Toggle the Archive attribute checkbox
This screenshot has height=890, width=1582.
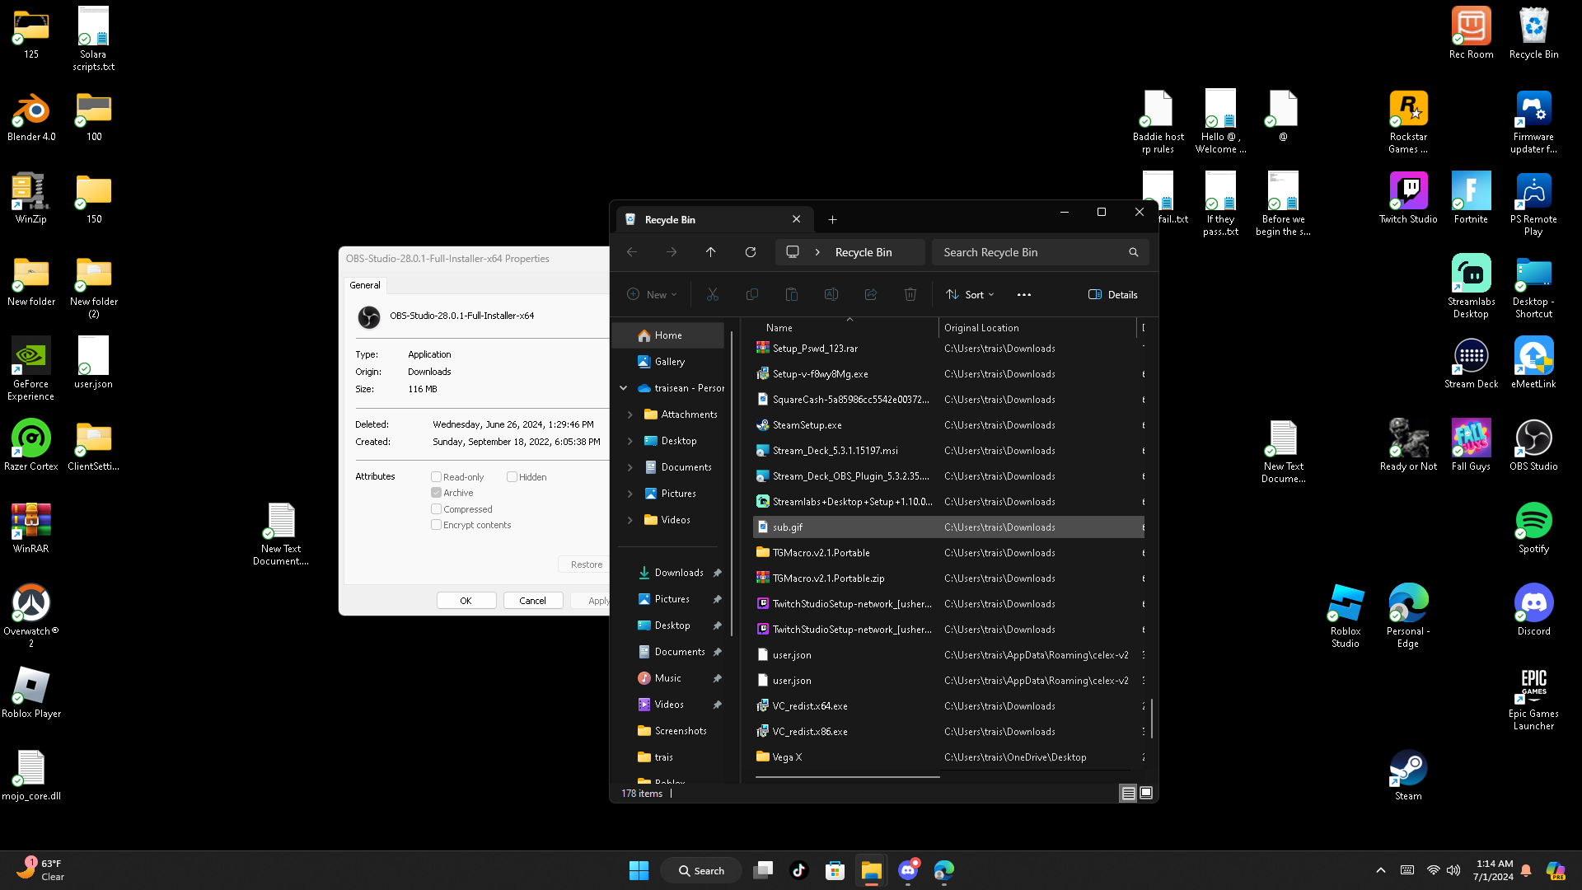[x=436, y=493]
